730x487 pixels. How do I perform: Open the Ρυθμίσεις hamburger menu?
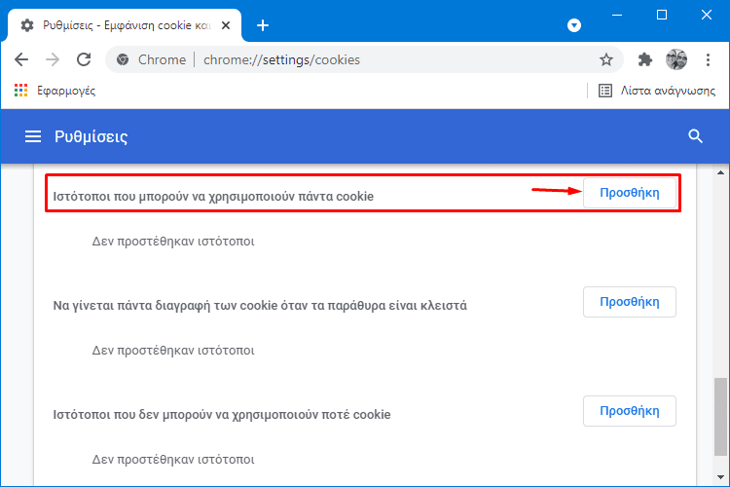(32, 136)
